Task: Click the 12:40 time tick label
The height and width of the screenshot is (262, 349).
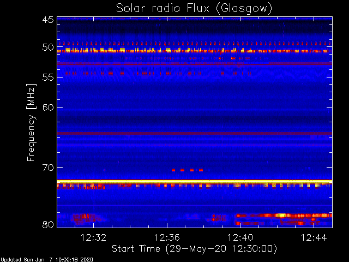Action: (x=240, y=237)
